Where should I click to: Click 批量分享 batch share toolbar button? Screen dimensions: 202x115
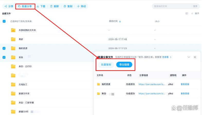pyautogui.click(x=25, y=6)
